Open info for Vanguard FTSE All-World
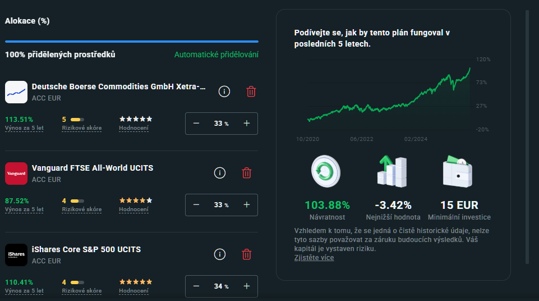Image resolution: width=539 pixels, height=301 pixels. click(x=220, y=173)
